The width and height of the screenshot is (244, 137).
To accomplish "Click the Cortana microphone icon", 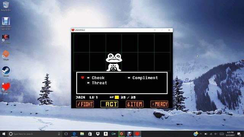I will pos(59,134).
